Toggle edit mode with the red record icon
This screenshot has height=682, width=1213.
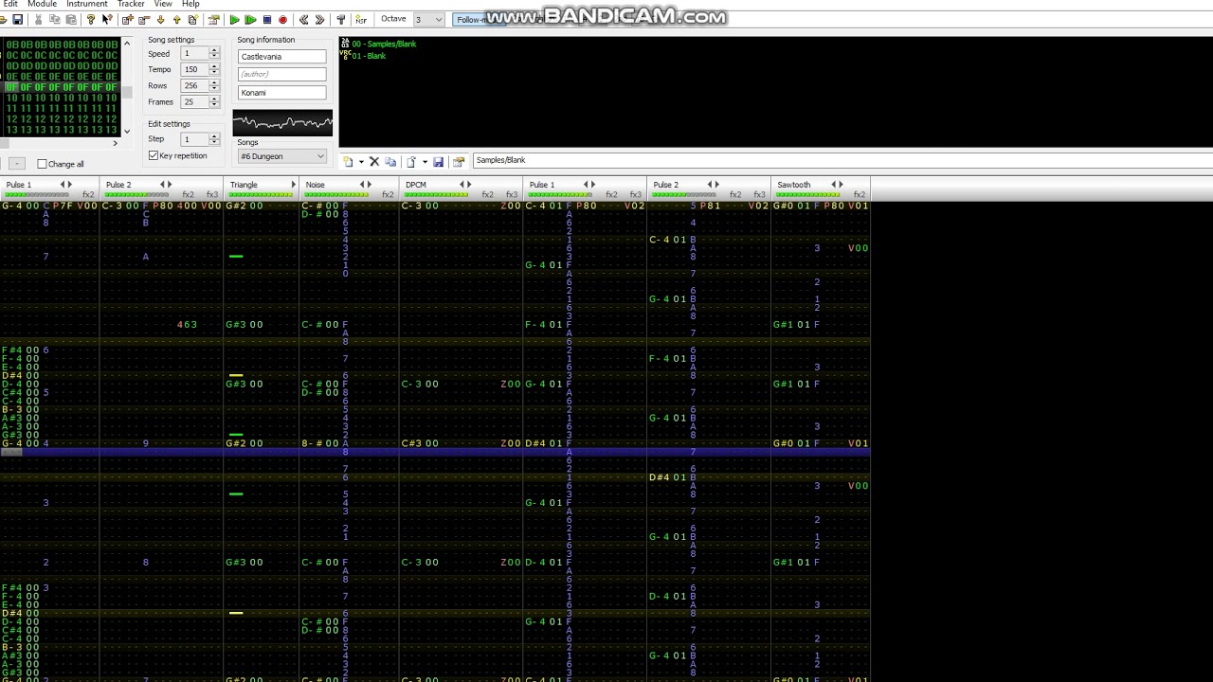(282, 20)
